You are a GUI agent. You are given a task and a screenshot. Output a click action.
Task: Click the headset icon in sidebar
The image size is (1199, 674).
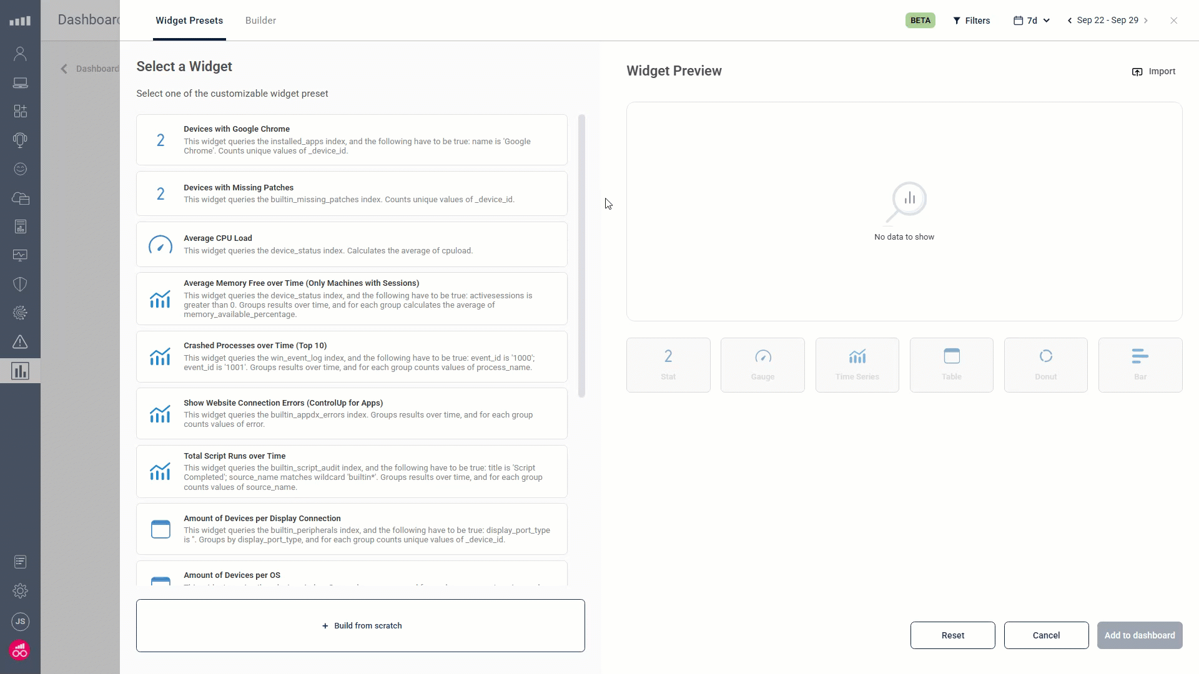[x=20, y=140]
